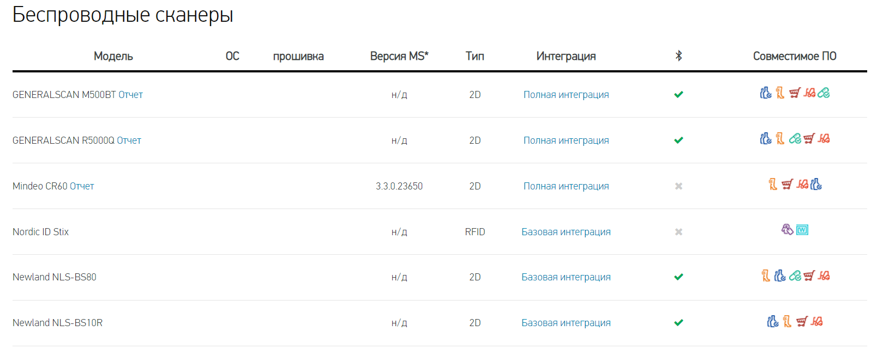Click green pill icon in GENERALSCAN M500BT row

824,93
